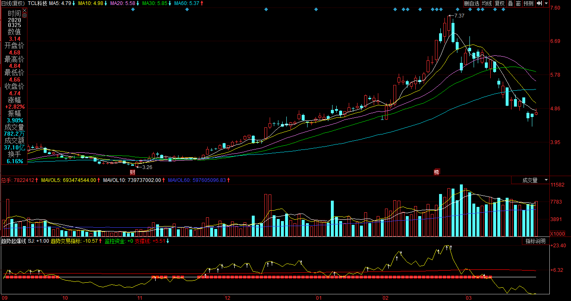Click the 5.78 price axis label
The image size is (571, 301).
[555, 75]
